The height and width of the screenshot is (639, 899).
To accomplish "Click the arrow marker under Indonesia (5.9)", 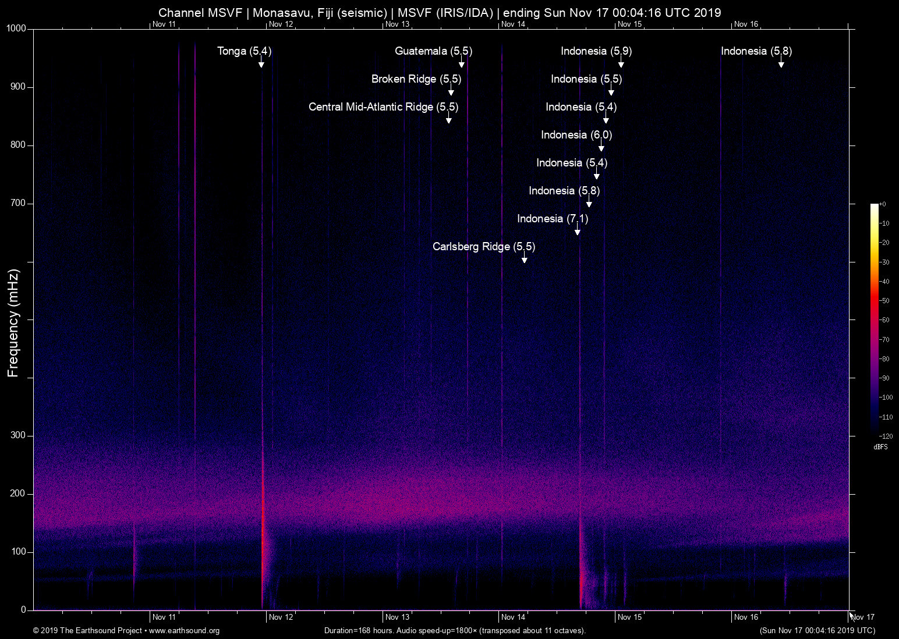I will click(x=621, y=63).
